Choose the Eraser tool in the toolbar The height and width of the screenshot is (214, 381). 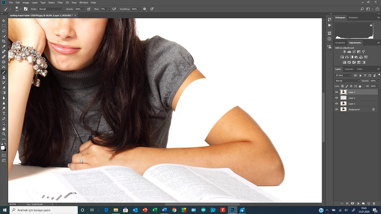tap(4, 88)
